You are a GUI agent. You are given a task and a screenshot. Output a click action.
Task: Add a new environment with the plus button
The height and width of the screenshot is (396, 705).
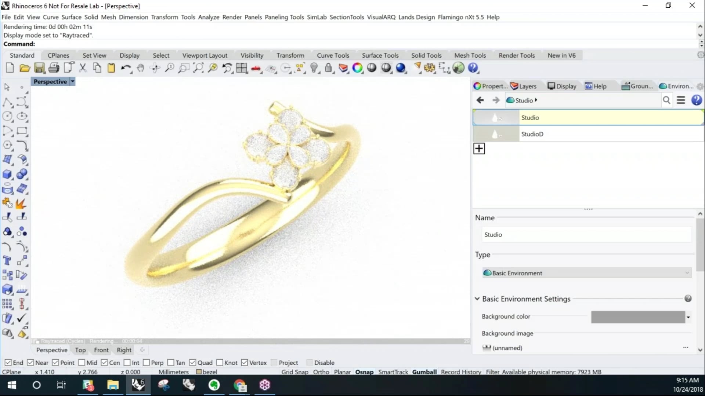click(479, 148)
